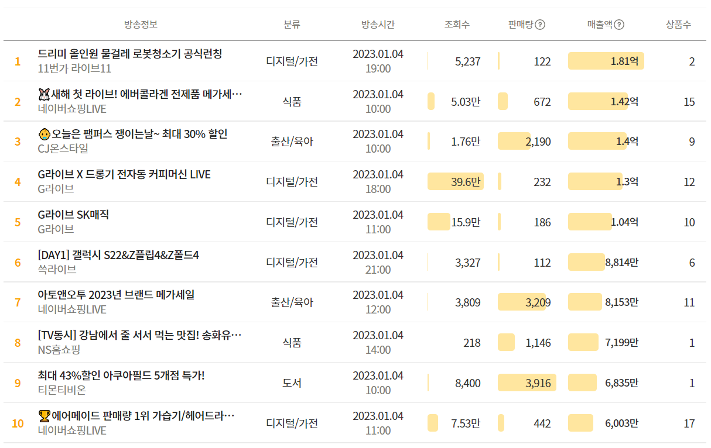
Task: Click the CJ온스타일 platform name
Action: [63, 149]
